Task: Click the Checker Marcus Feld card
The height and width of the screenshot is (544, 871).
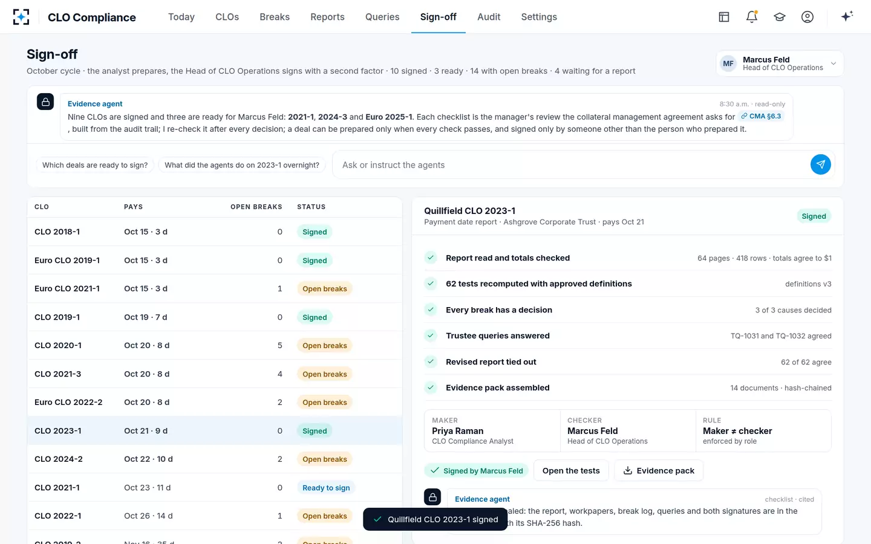Action: click(x=628, y=431)
